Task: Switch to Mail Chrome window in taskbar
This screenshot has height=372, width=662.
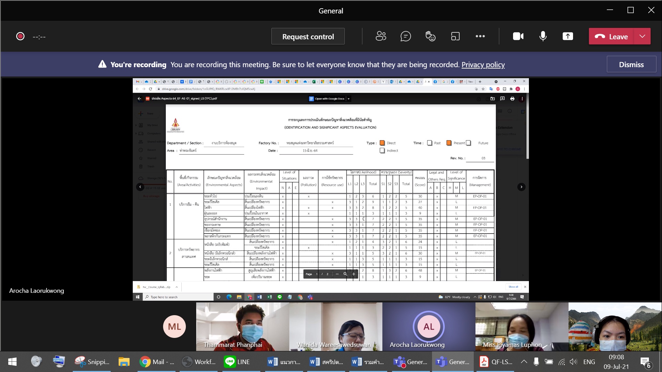Action: [x=157, y=362]
